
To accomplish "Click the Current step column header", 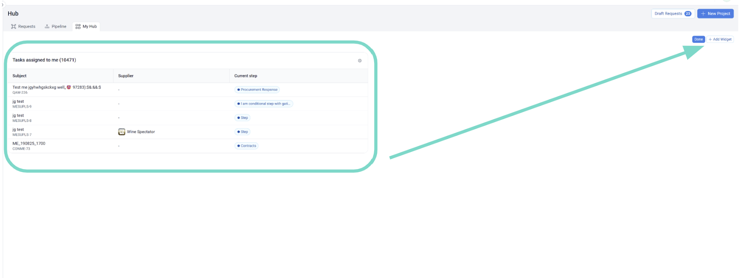I will (x=245, y=76).
